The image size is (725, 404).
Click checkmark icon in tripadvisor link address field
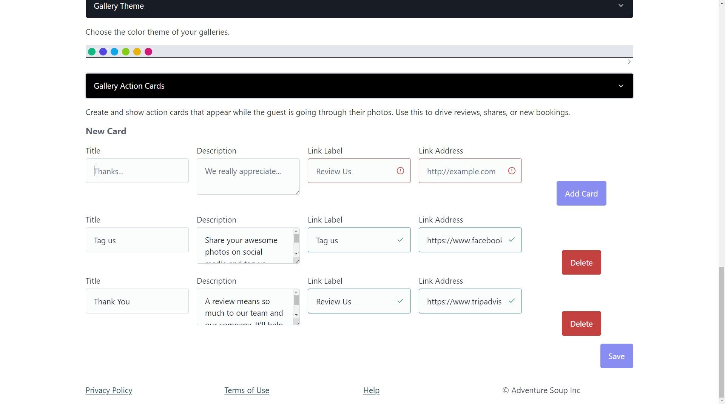point(512,301)
